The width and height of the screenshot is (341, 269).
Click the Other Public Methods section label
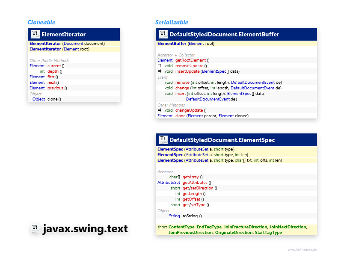49,60
